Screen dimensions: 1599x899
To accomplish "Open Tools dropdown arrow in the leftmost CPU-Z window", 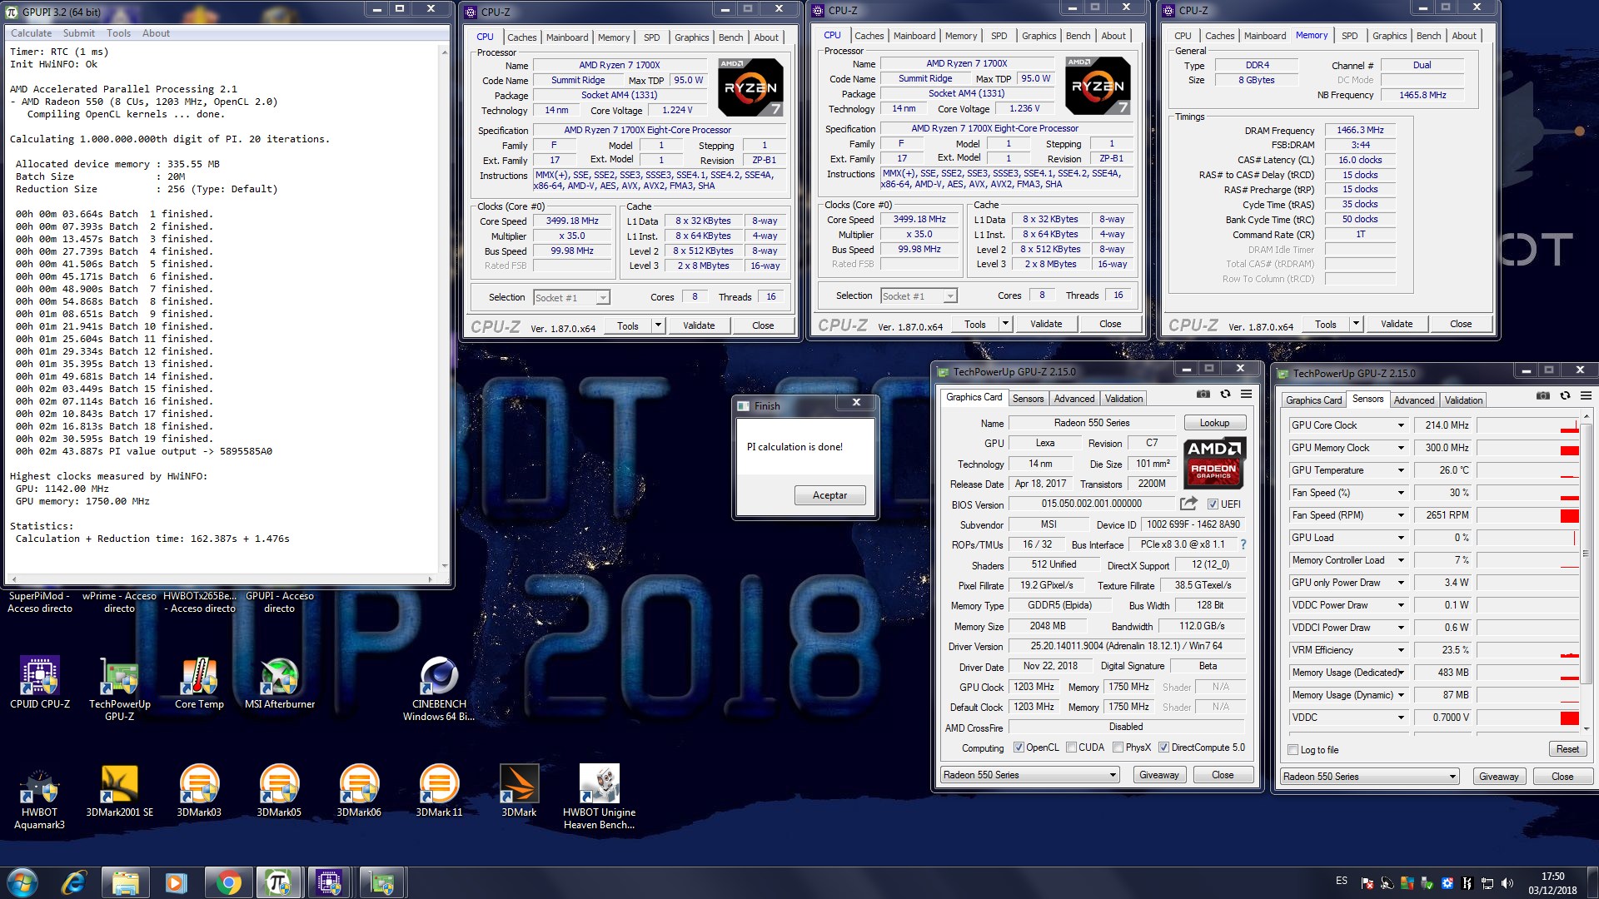I will tap(658, 325).
